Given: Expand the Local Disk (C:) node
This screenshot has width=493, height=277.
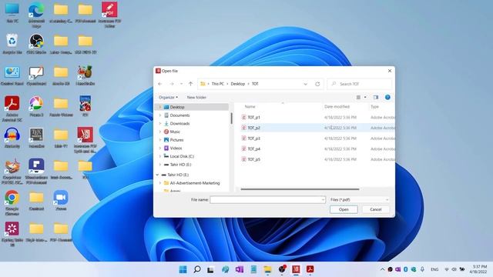Looking at the screenshot, I should pos(159,156).
